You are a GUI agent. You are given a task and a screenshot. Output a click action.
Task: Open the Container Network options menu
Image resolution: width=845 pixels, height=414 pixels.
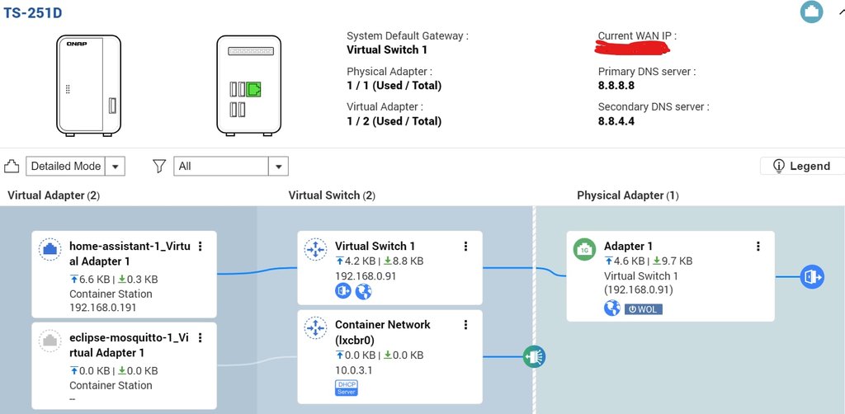point(465,325)
